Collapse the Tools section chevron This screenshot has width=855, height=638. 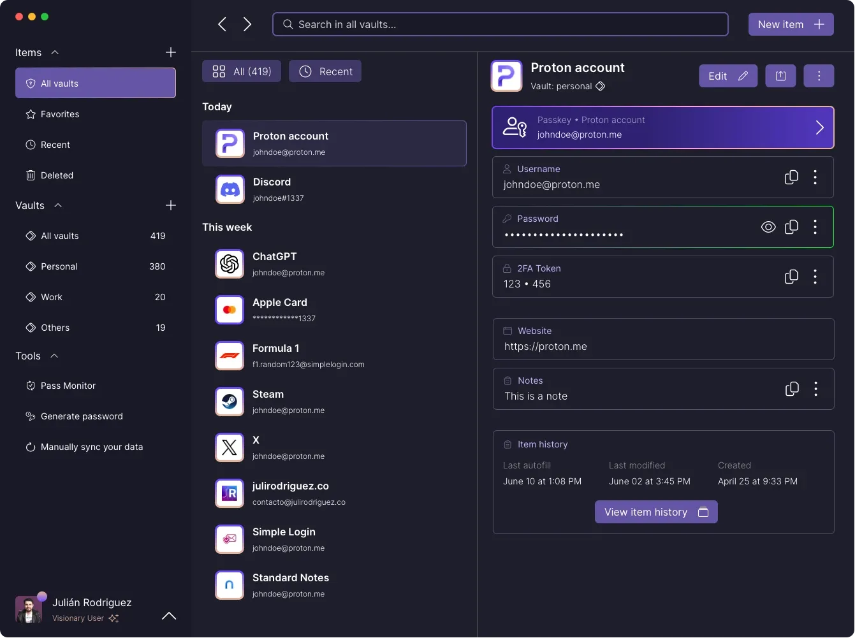pos(54,356)
